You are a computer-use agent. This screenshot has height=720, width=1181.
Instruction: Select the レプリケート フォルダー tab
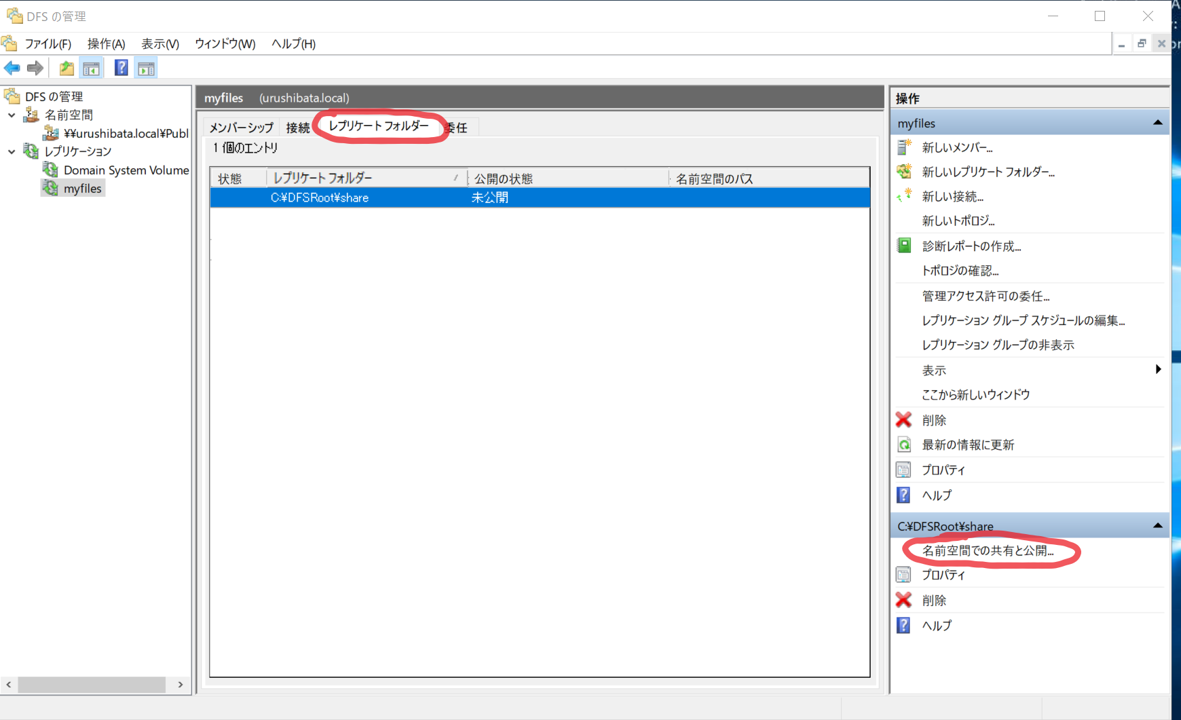coord(379,126)
